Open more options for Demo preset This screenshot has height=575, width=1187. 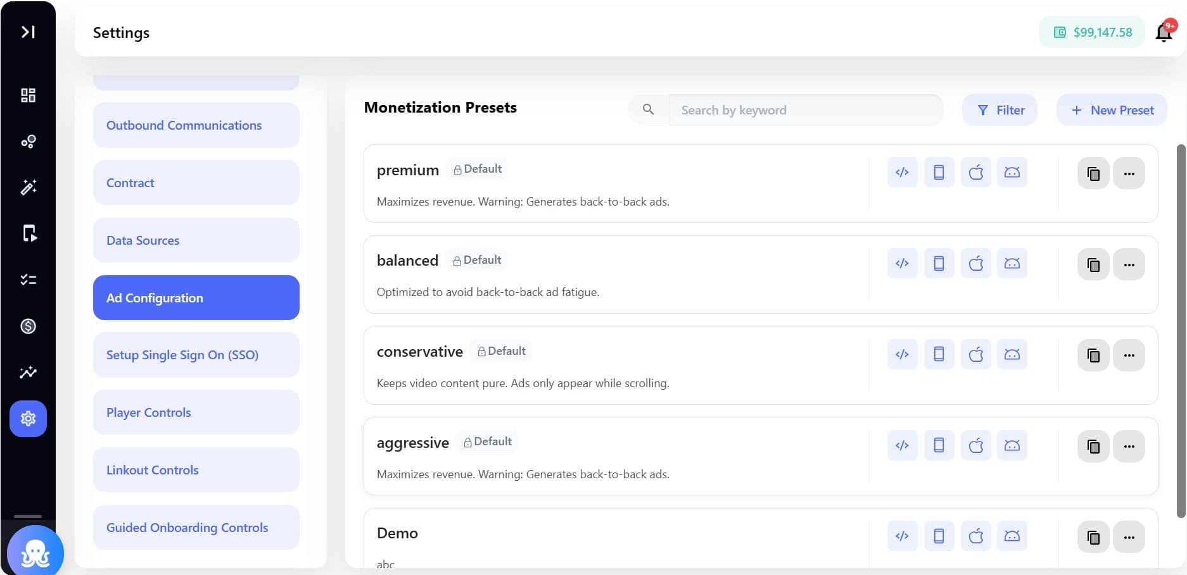(1129, 538)
